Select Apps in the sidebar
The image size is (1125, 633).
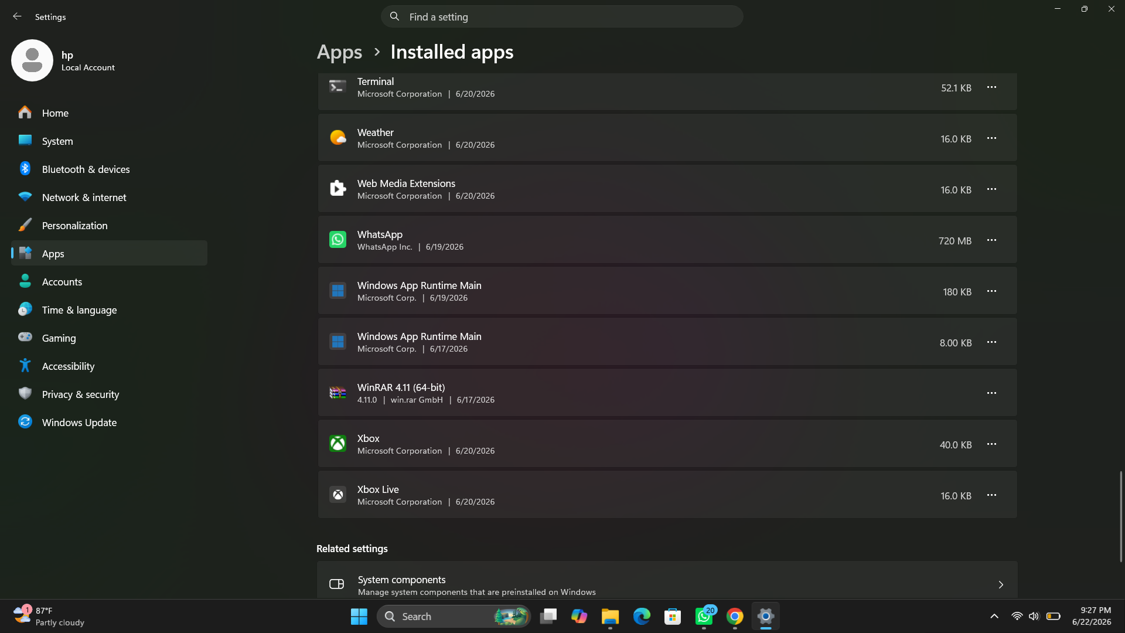click(109, 253)
